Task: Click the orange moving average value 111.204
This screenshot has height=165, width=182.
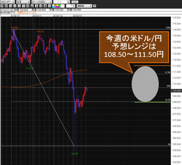Action: pos(32,13)
